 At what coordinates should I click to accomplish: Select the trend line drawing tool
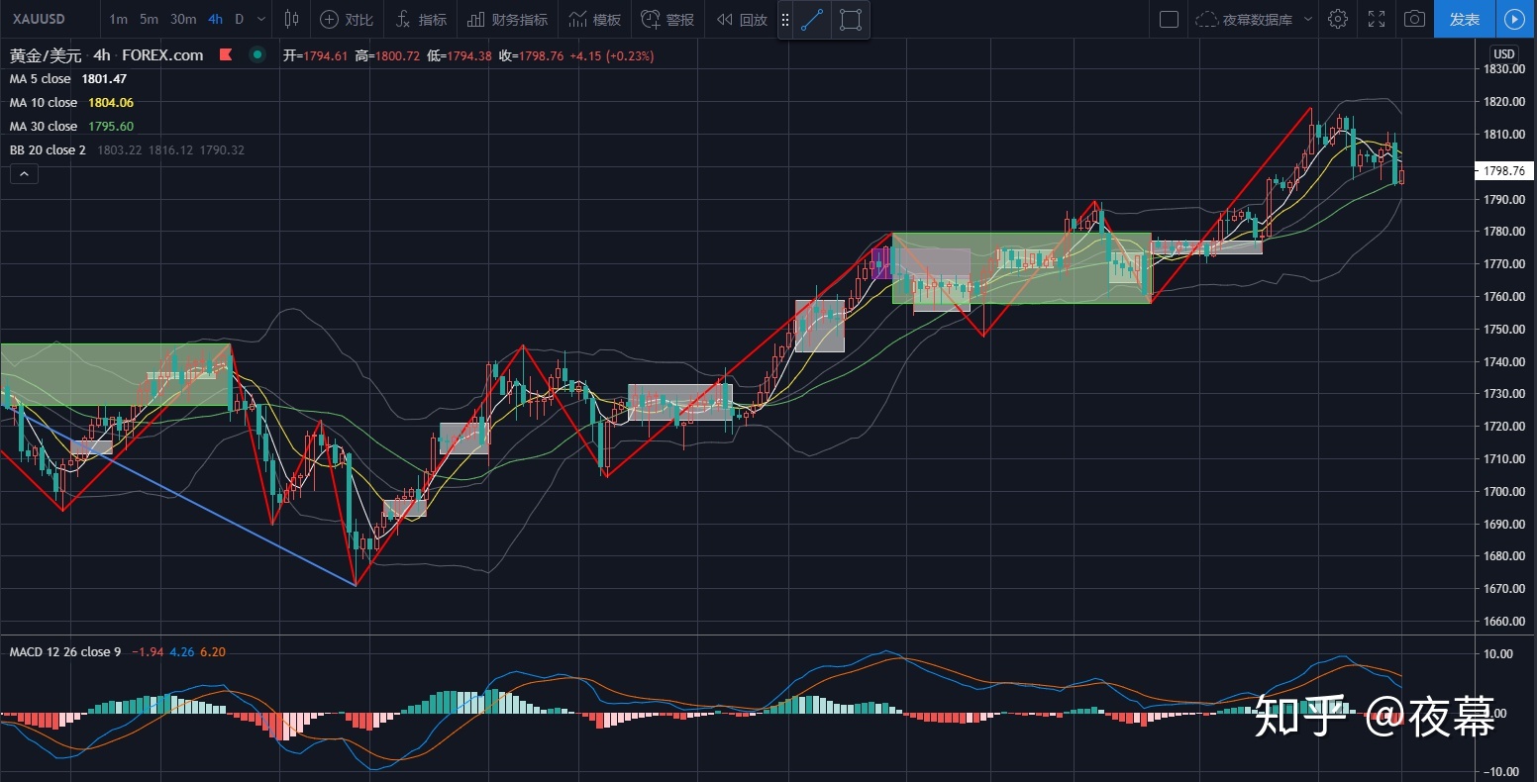pos(812,20)
